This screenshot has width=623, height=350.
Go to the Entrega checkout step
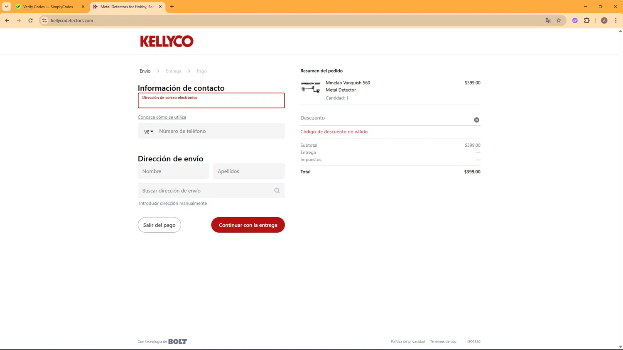pos(174,71)
